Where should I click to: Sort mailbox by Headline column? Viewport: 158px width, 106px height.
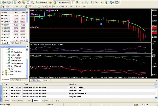click(x=111, y=84)
